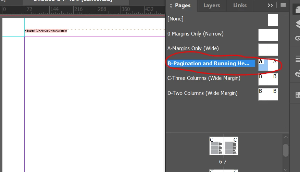Switch to the Links tab
Screen dimensions: 300x172
tap(240, 5)
